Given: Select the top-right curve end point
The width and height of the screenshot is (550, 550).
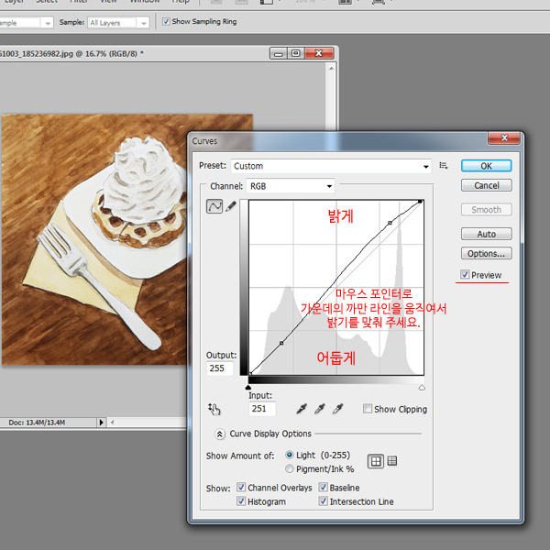Looking at the screenshot, I should (420, 202).
